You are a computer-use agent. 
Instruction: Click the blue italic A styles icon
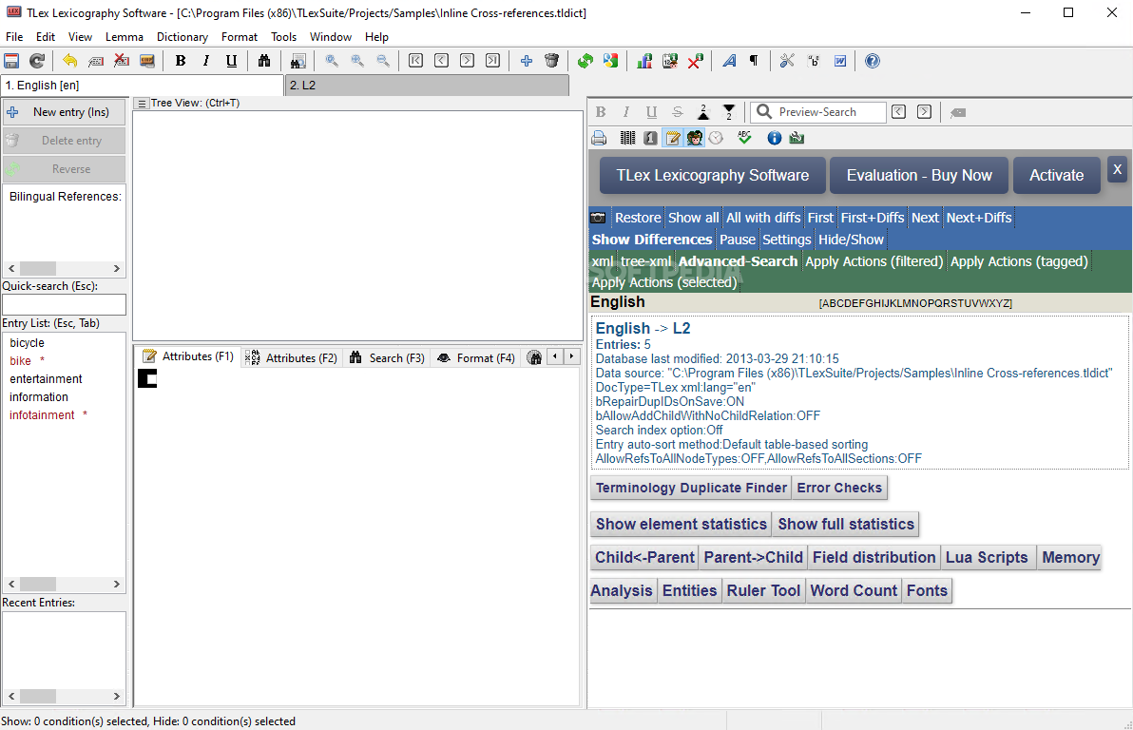[x=729, y=62]
